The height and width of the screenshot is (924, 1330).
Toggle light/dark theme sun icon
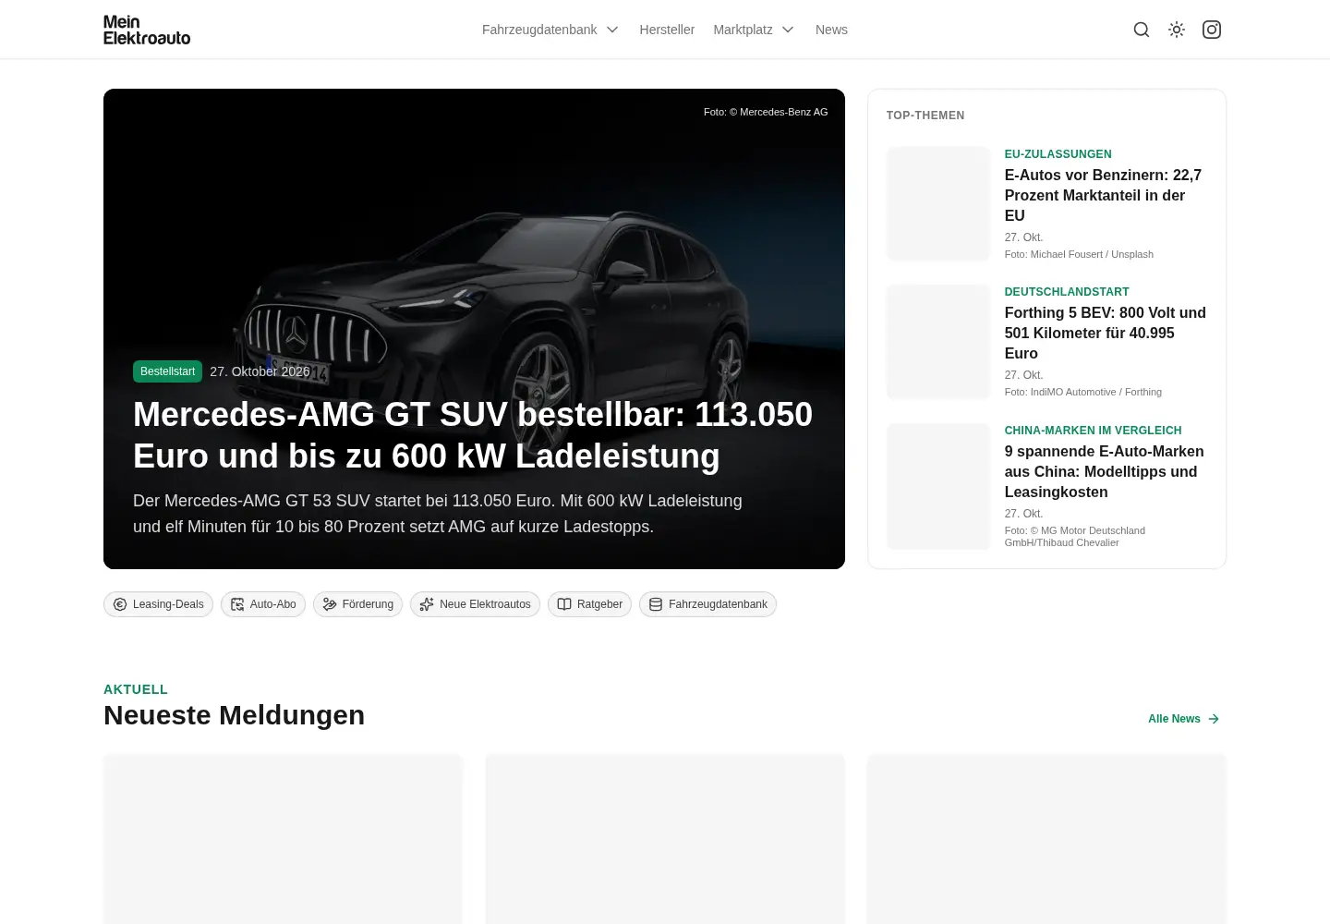(1177, 30)
